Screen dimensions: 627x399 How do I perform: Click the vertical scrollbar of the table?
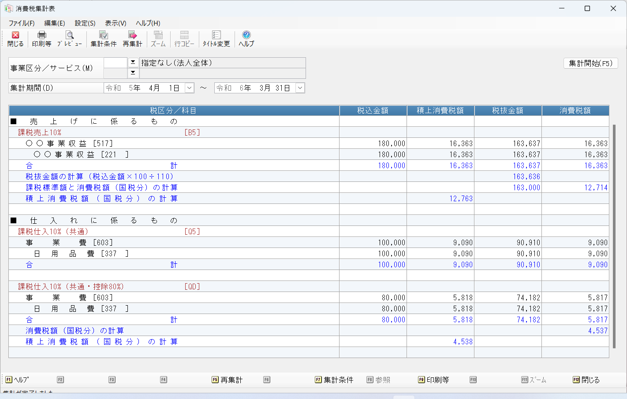click(x=614, y=220)
